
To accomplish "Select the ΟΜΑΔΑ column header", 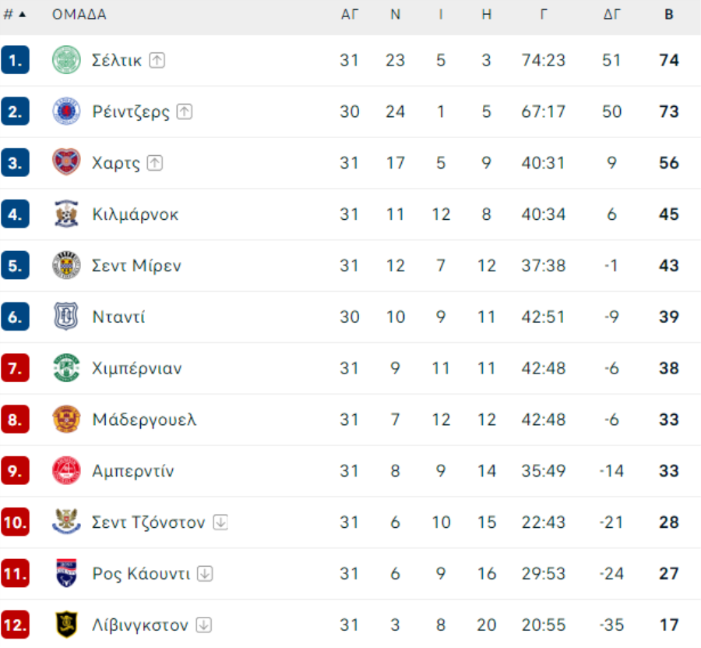I will click(x=79, y=15).
